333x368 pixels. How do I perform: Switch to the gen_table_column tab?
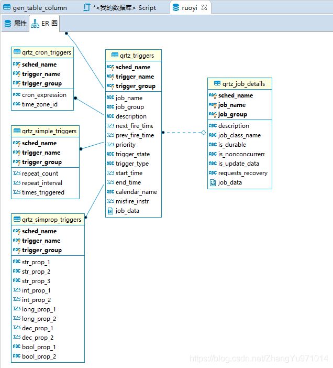pos(35,8)
